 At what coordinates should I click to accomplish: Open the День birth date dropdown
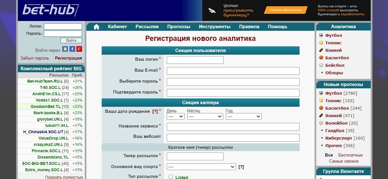point(175,117)
